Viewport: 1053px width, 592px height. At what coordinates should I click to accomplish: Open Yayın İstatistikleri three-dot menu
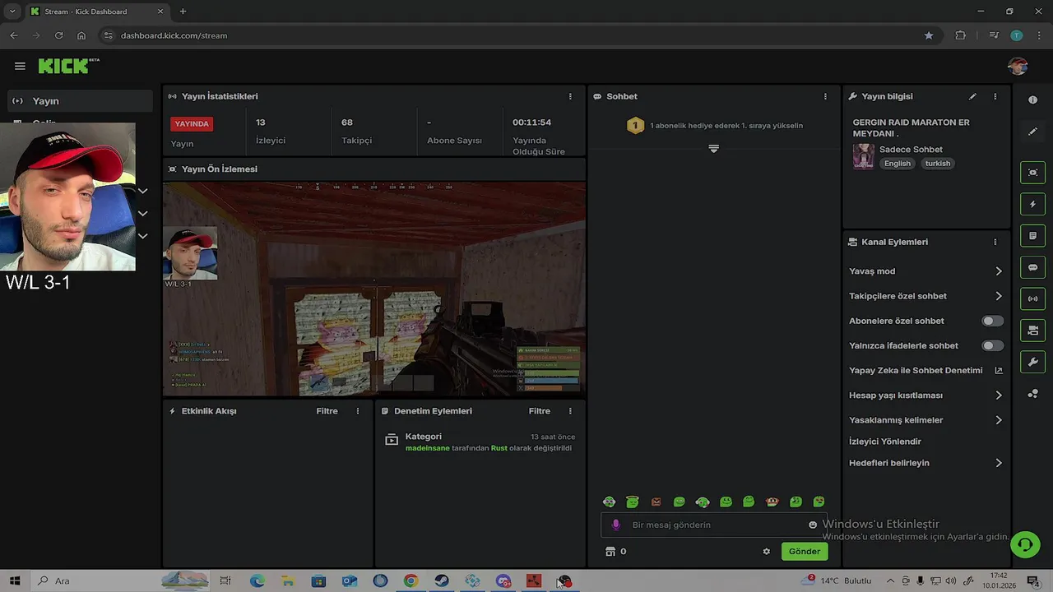(x=570, y=96)
